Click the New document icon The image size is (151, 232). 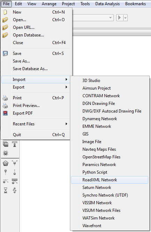[5, 12]
